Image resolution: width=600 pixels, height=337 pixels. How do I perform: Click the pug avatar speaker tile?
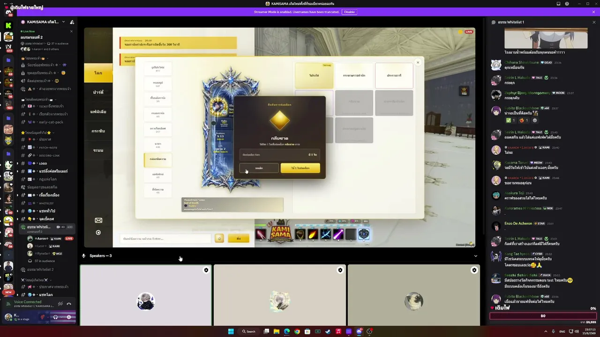(x=414, y=295)
